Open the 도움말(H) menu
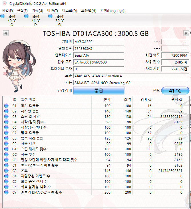Screen dimensions: 191x209 click(x=89, y=11)
